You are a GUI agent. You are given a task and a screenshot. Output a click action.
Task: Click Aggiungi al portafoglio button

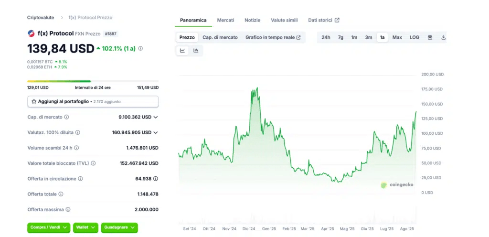93,102
